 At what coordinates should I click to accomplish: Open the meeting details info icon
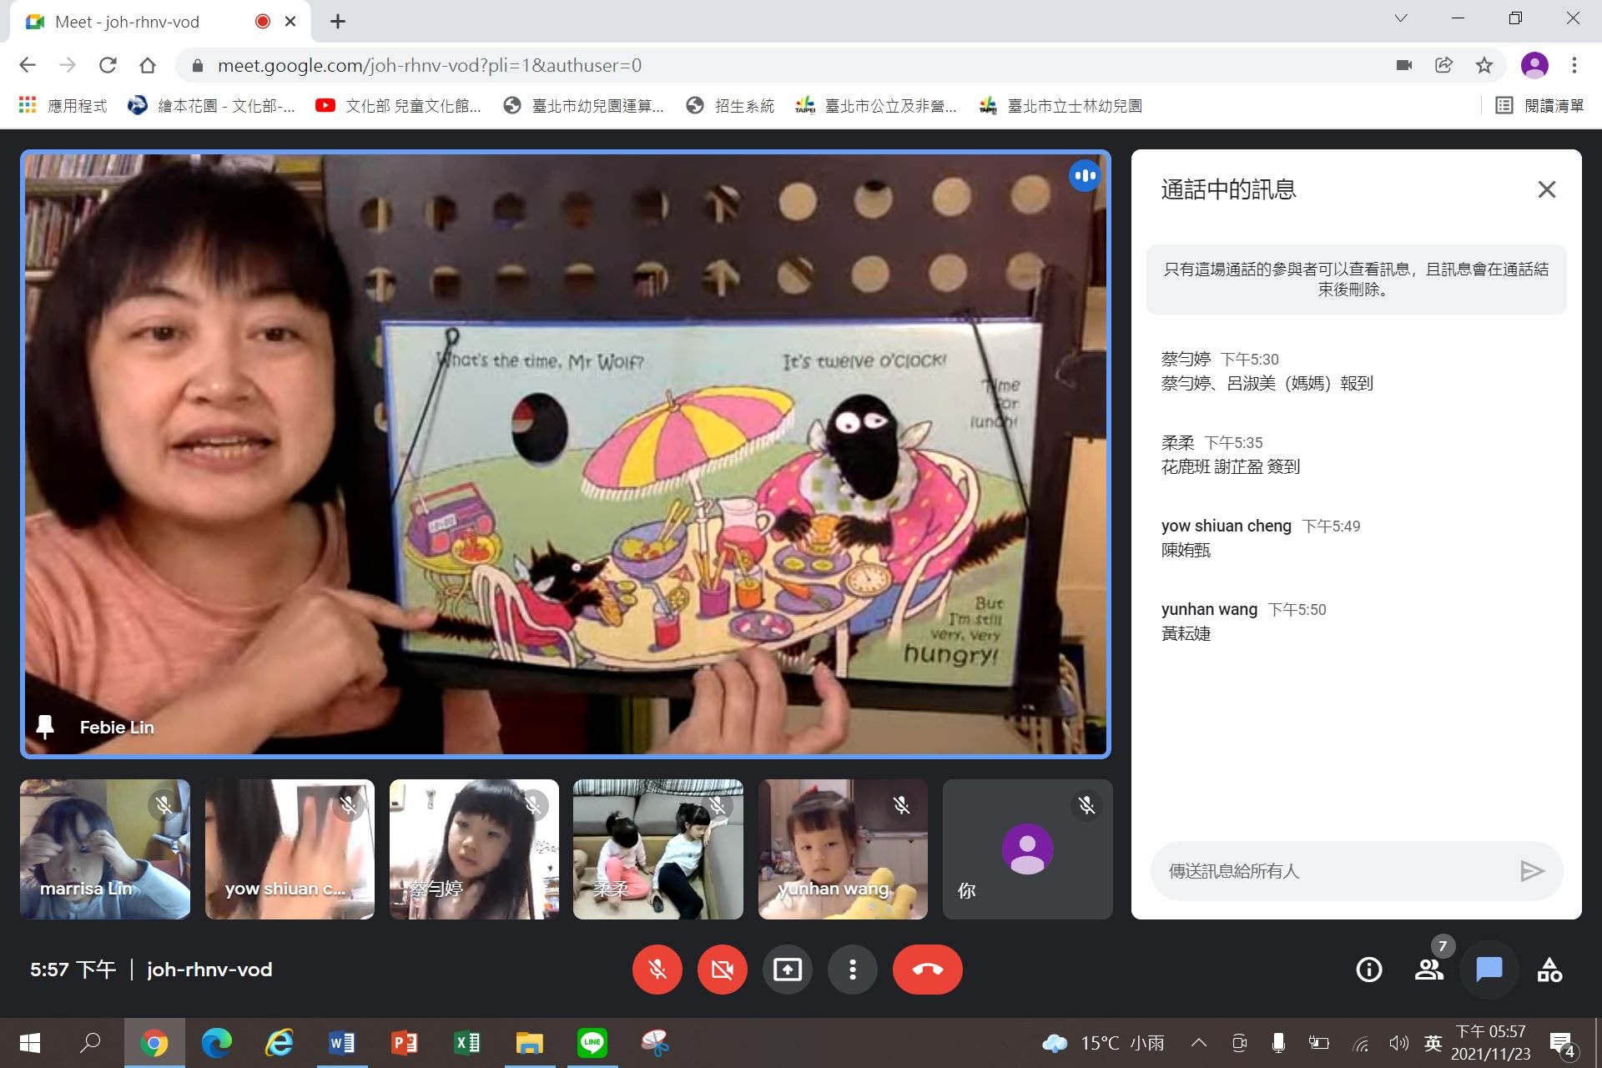click(x=1368, y=970)
